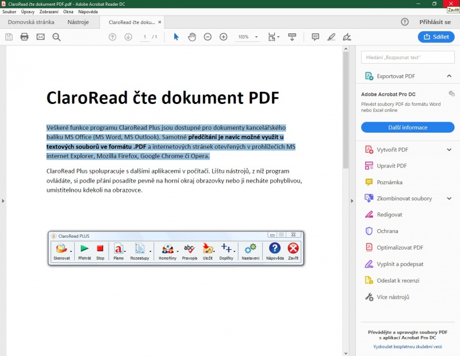
Task: Print the document with the printer icon
Action: pyautogui.click(x=24, y=37)
